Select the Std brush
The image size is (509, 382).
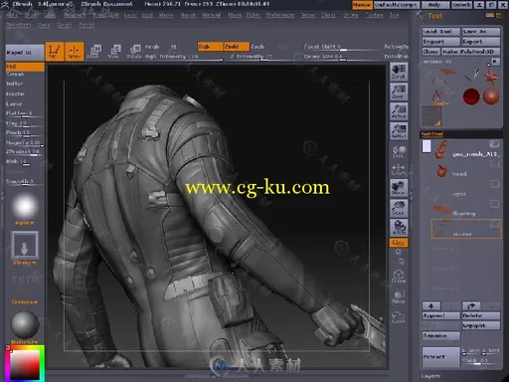[x=25, y=67]
